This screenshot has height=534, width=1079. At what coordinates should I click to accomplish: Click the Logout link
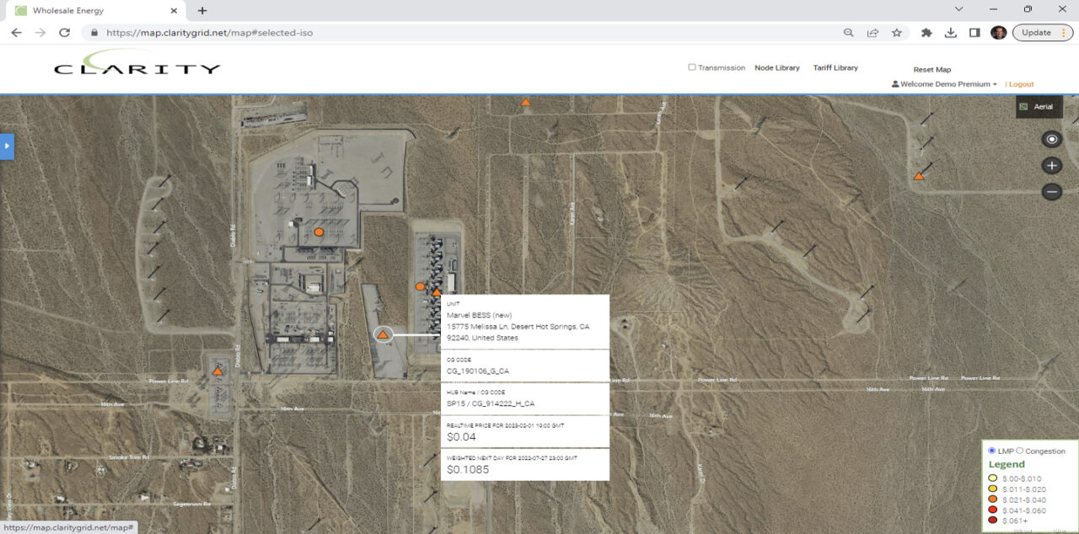[1021, 84]
